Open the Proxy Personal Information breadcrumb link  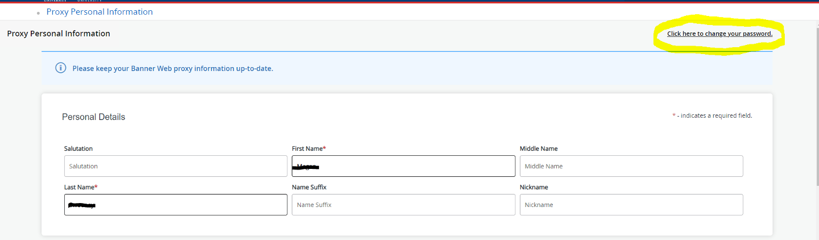[x=100, y=11]
